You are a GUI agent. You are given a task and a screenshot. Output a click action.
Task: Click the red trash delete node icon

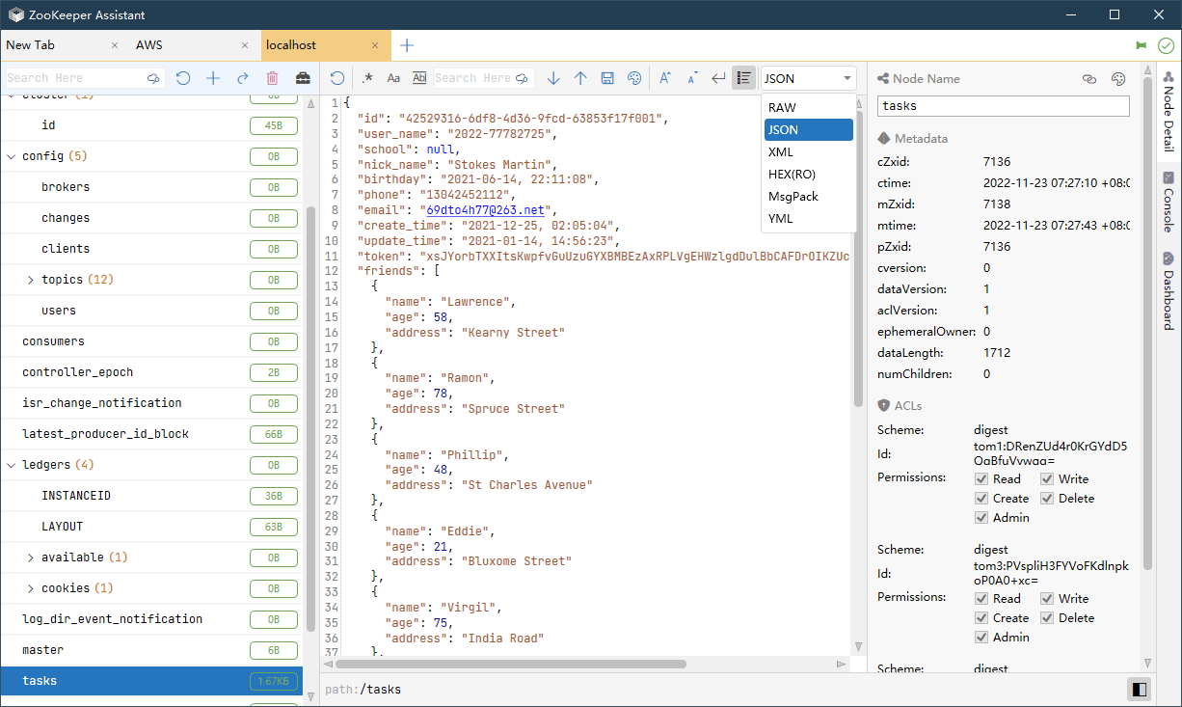(x=272, y=78)
